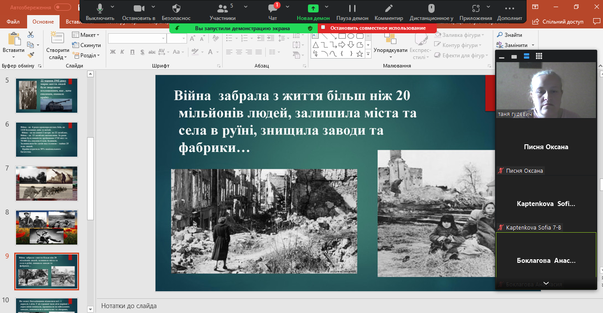Pick the star shape in the shapes gallery

360,54
